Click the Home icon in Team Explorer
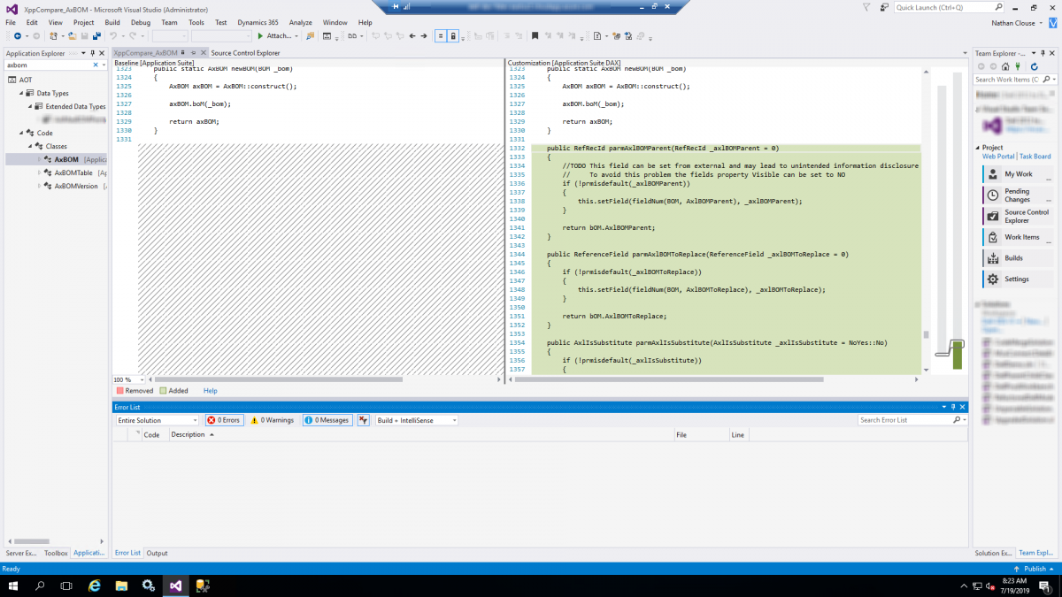Screen dimensions: 1062x597 [x=1006, y=66]
